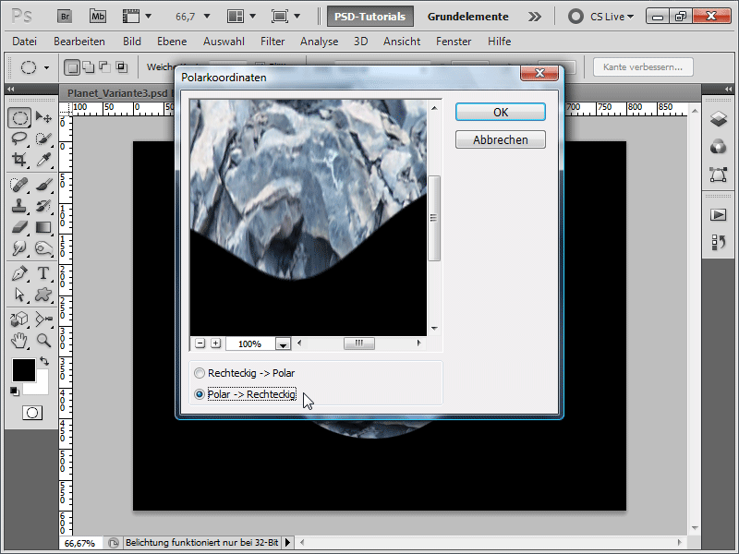739x554 pixels.
Task: Zoom in preview with plus button
Action: (x=215, y=343)
